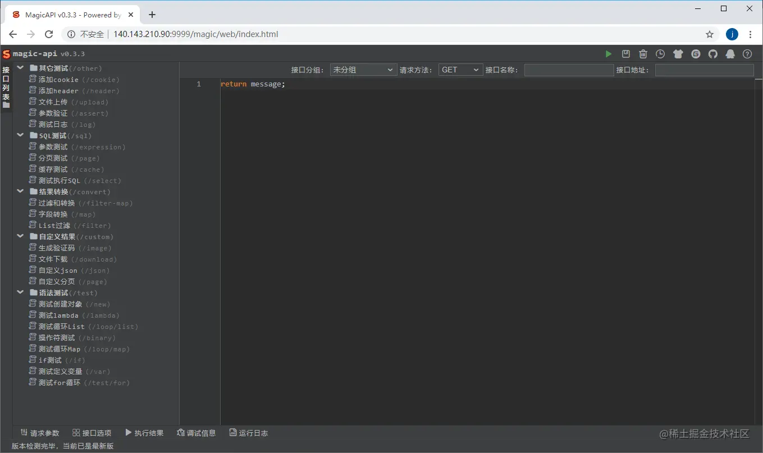This screenshot has width=763, height=453.
Task: Switch to the 请求参数 tab
Action: [x=40, y=433]
